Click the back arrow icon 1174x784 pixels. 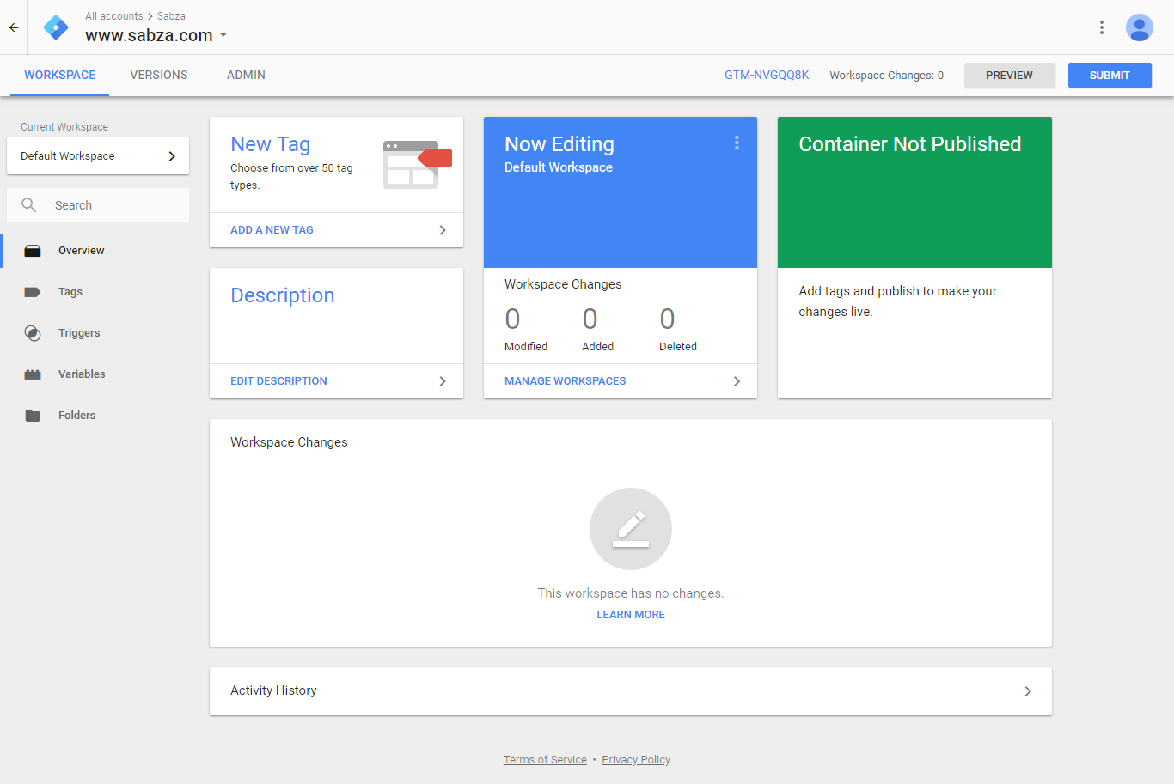pyautogui.click(x=14, y=27)
